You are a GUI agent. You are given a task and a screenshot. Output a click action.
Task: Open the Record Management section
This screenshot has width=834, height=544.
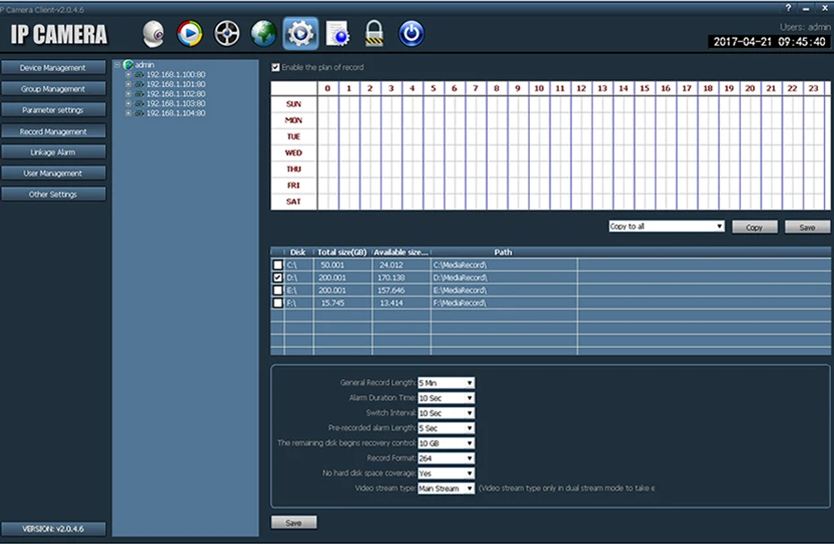pyautogui.click(x=53, y=132)
